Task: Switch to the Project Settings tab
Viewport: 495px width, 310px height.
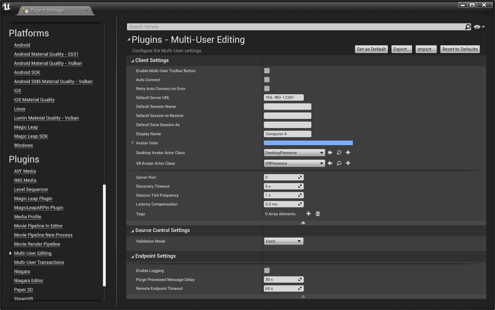Action: pyautogui.click(x=47, y=10)
